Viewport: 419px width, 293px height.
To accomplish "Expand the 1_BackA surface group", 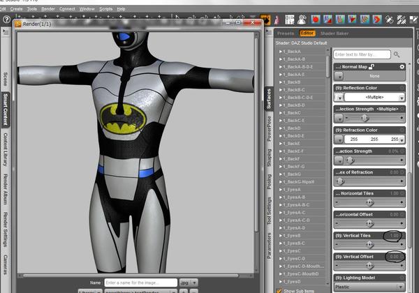I will point(281,52).
